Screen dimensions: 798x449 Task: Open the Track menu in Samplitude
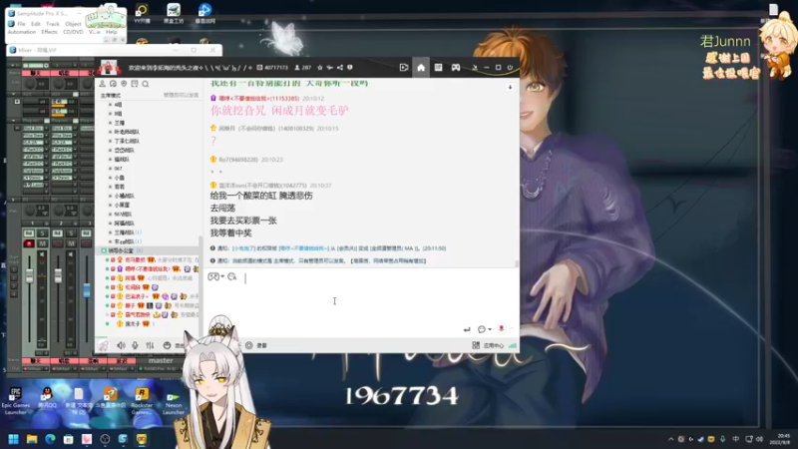pos(53,24)
